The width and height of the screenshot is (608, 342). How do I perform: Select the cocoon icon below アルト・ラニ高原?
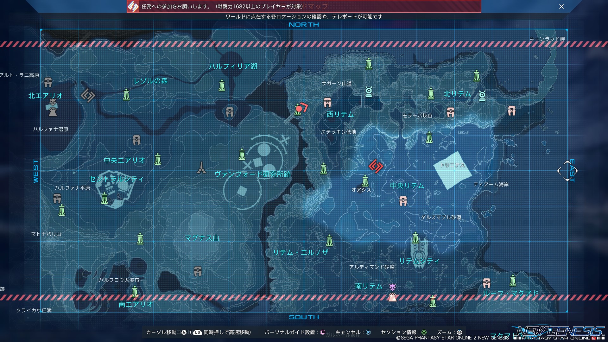coord(48,82)
